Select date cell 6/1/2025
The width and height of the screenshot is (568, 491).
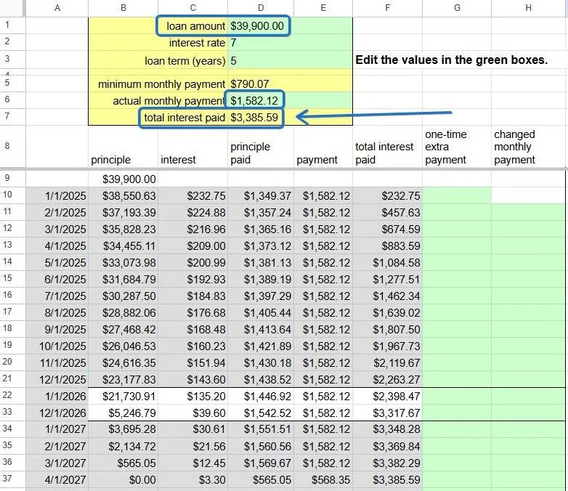57,279
